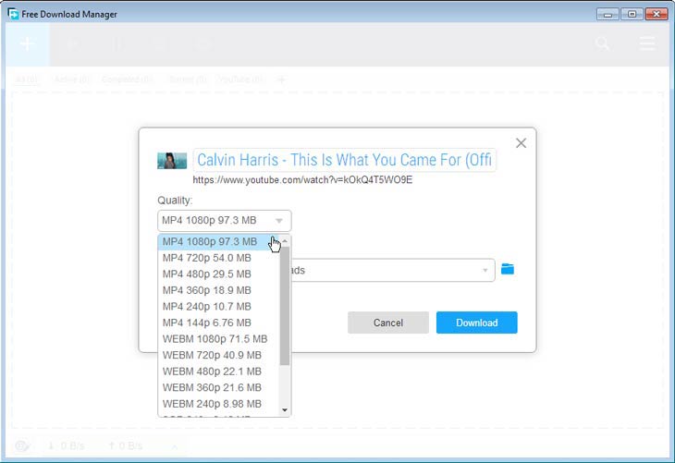Screen dimensions: 675x463
Task: Choose MP4 480p 29.5 MB quality
Action: pos(218,274)
